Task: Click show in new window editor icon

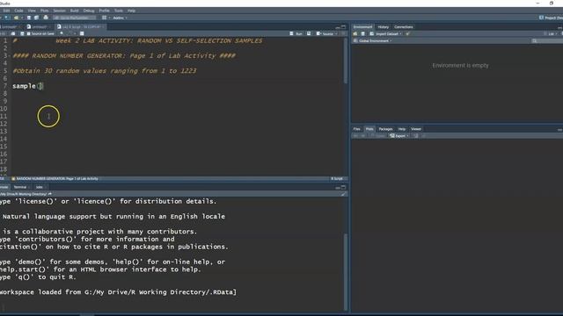Action: point(13,33)
